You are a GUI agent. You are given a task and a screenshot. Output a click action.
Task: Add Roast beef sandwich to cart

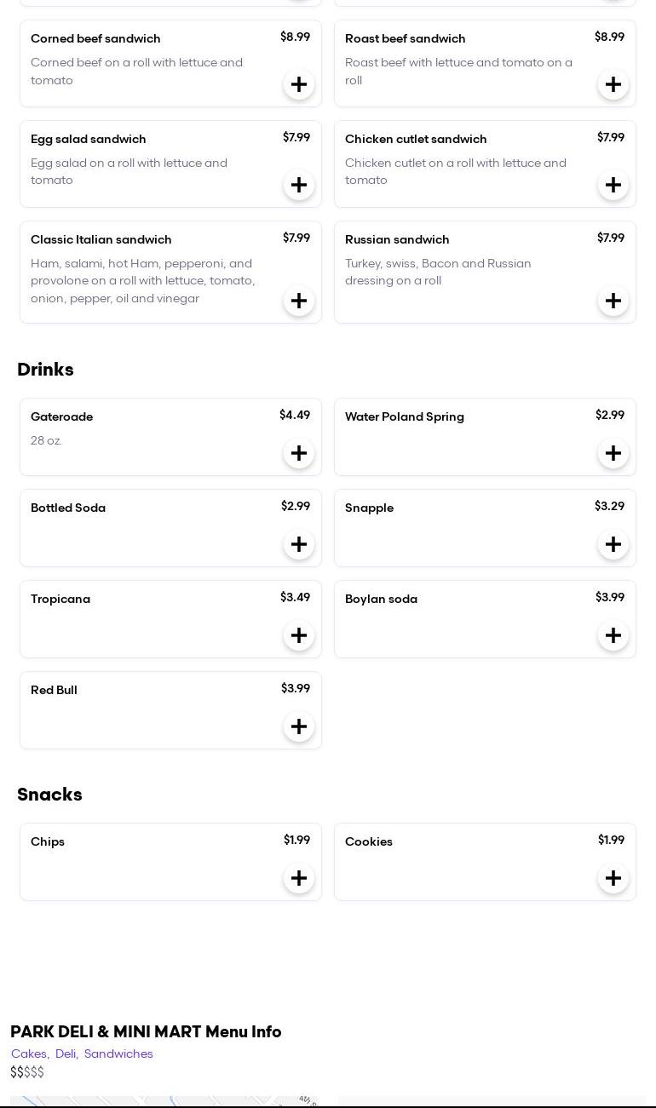click(x=613, y=84)
